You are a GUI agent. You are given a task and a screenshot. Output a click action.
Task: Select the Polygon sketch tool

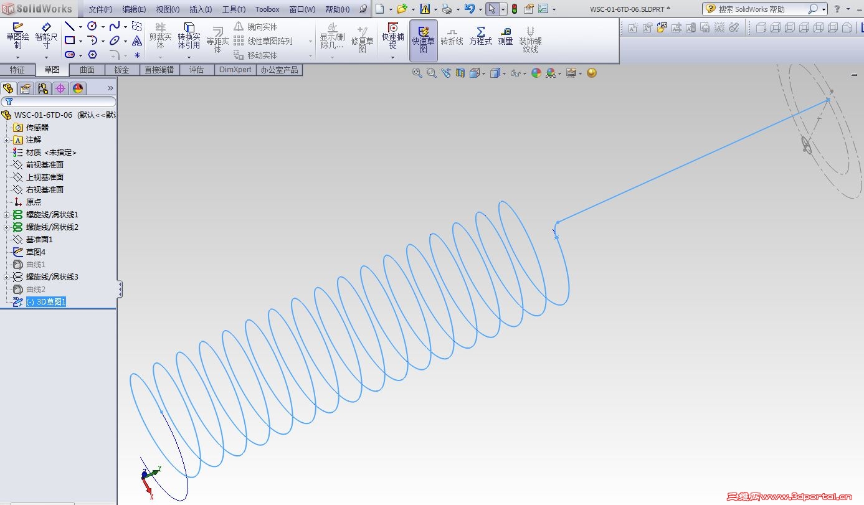92,55
